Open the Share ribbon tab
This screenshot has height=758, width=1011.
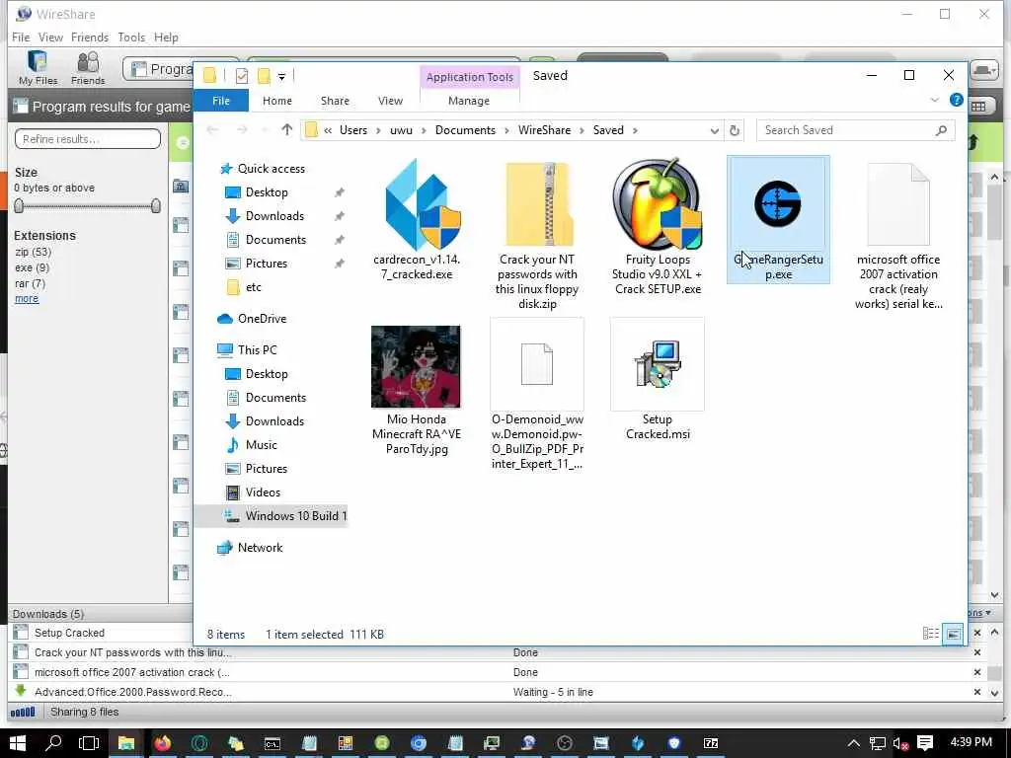(x=335, y=101)
